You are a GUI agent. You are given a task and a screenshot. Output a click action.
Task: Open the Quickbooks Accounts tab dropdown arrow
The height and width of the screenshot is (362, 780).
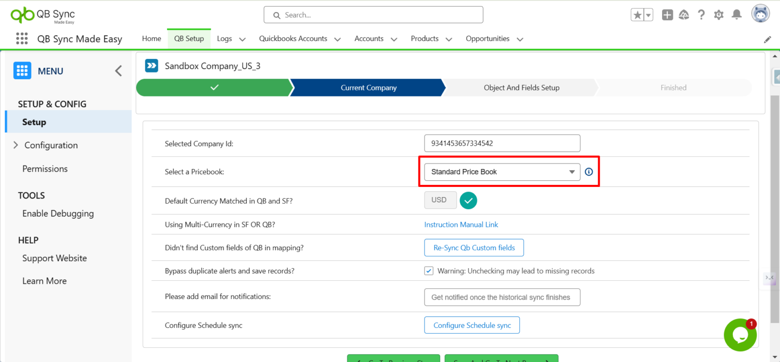coord(337,39)
